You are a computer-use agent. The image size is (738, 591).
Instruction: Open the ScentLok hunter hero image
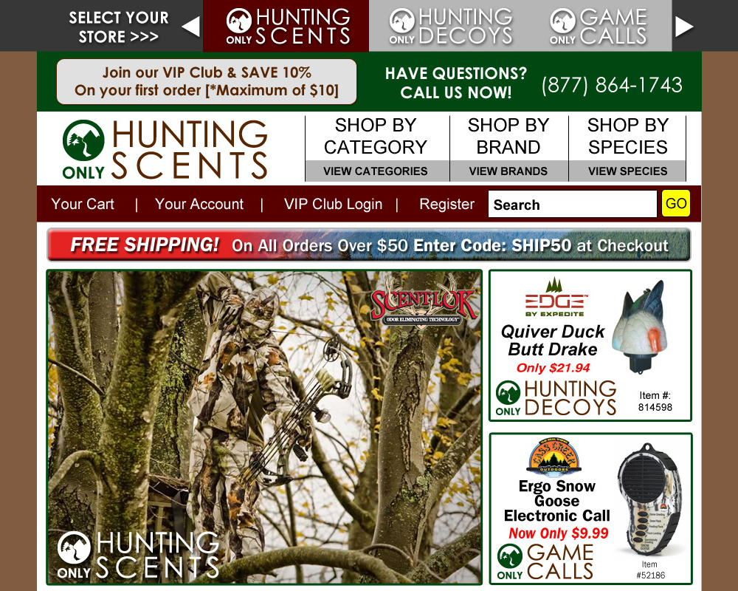pyautogui.click(x=264, y=428)
